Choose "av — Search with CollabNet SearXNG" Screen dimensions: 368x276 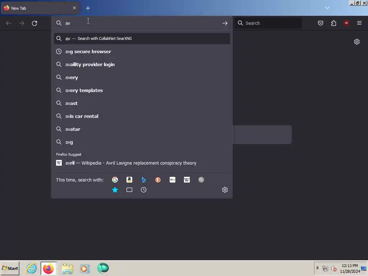coord(142,38)
